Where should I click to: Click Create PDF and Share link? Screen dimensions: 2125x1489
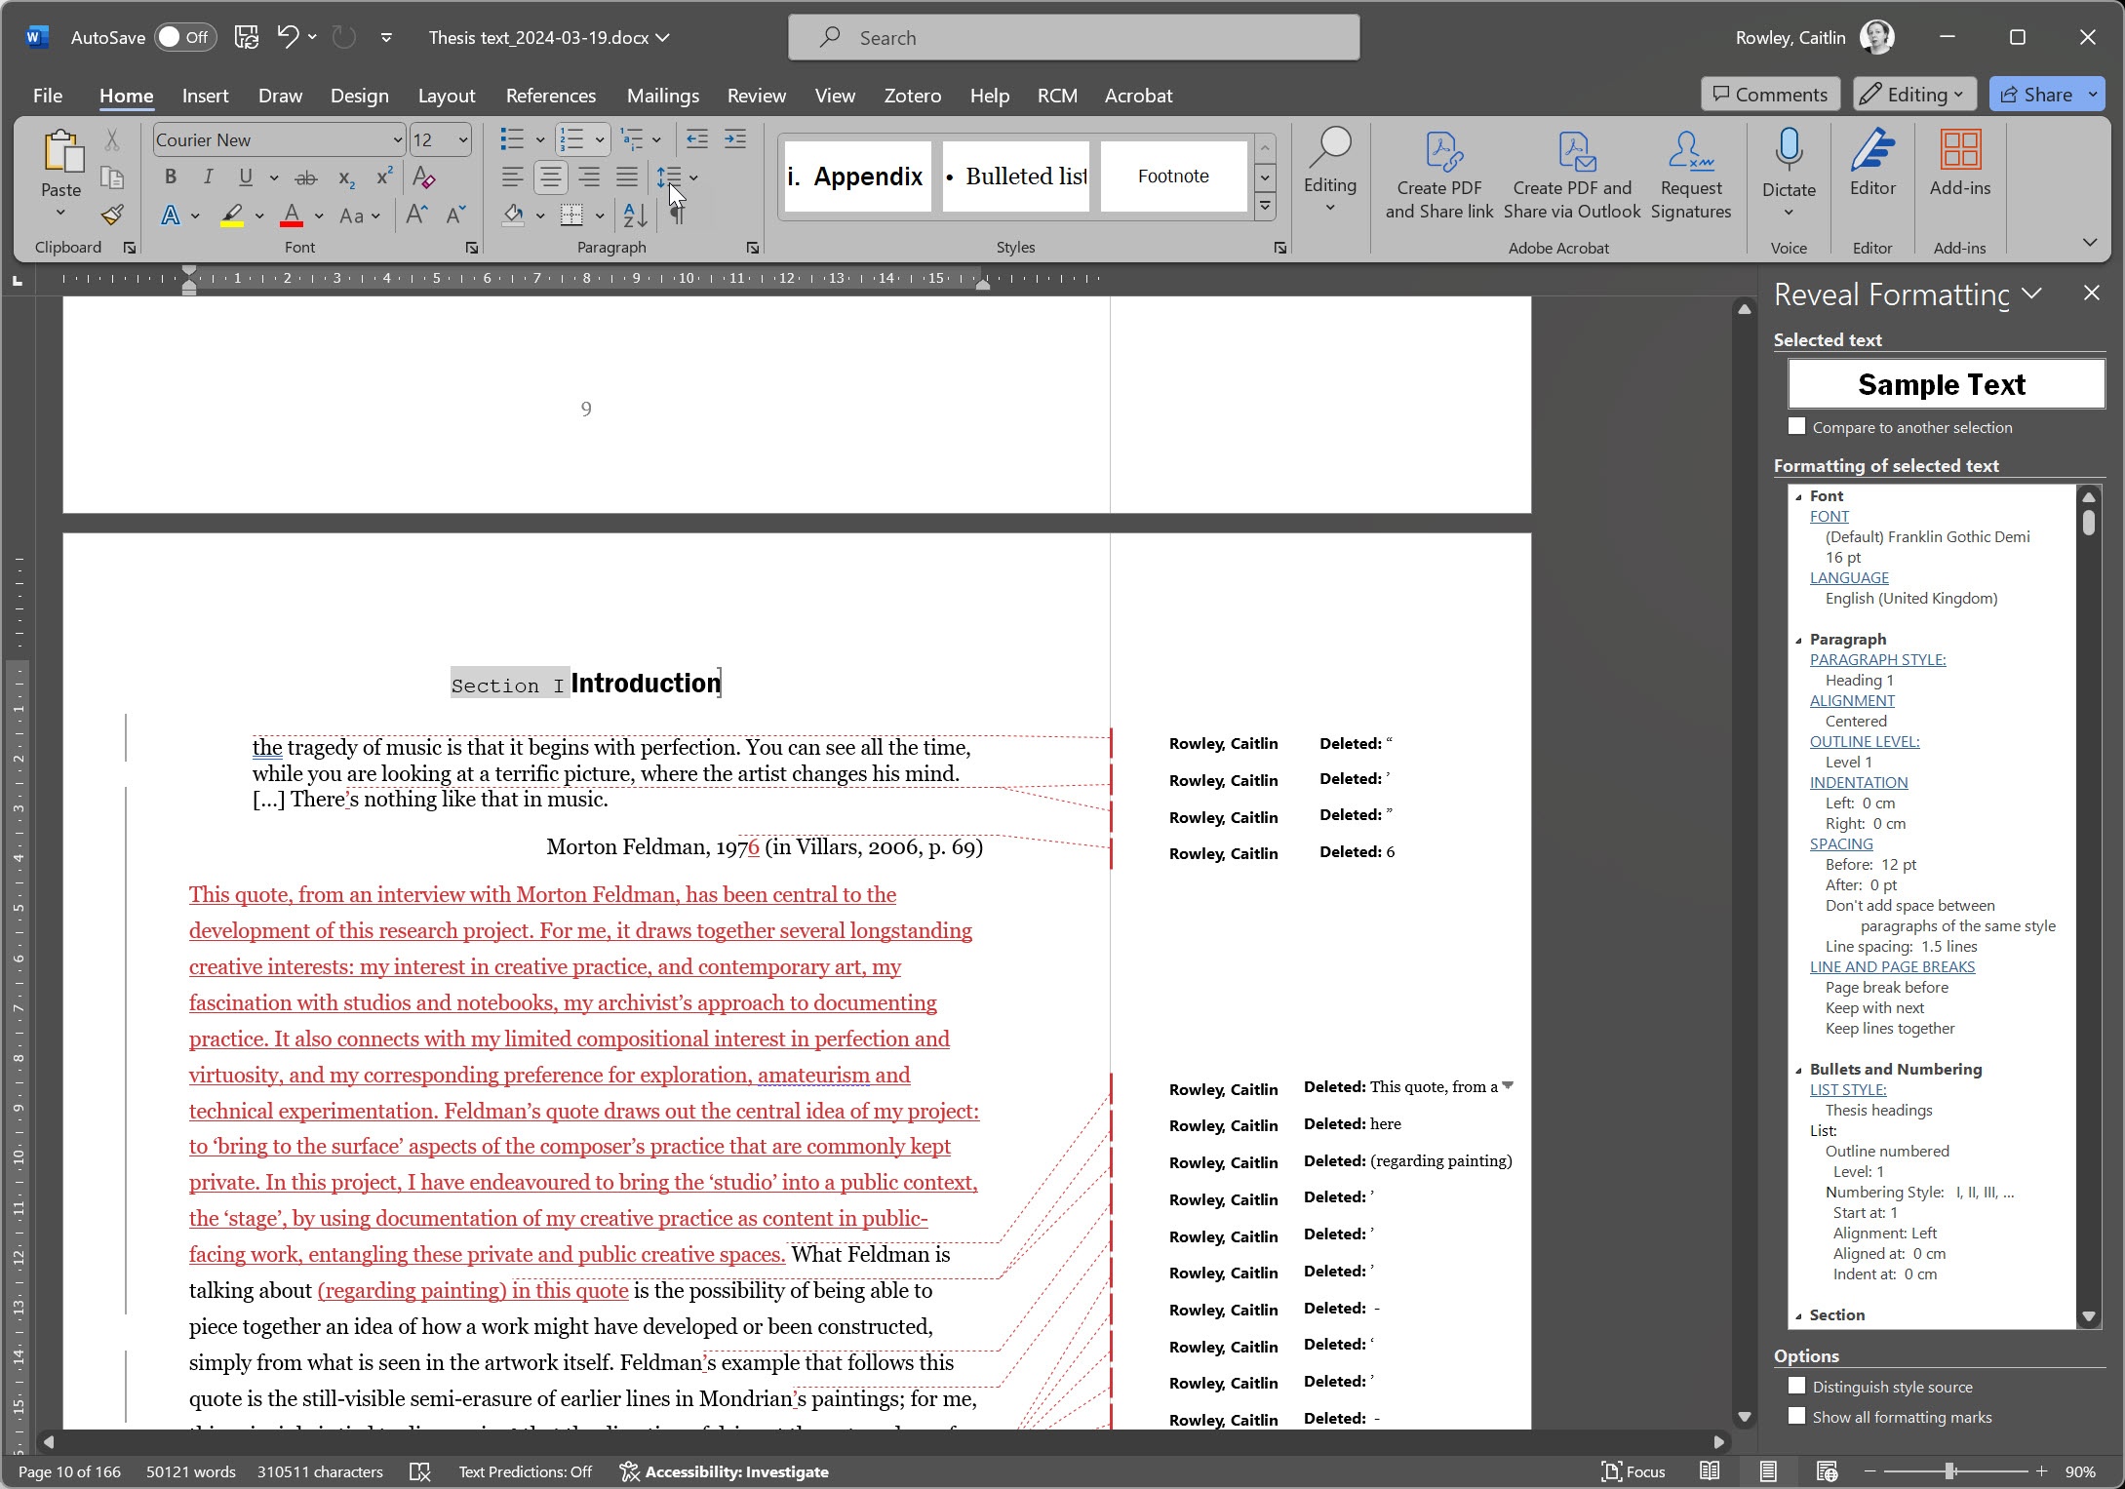coord(1439,176)
